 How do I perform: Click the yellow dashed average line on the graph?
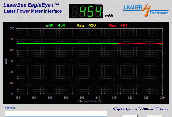click(x=90, y=46)
